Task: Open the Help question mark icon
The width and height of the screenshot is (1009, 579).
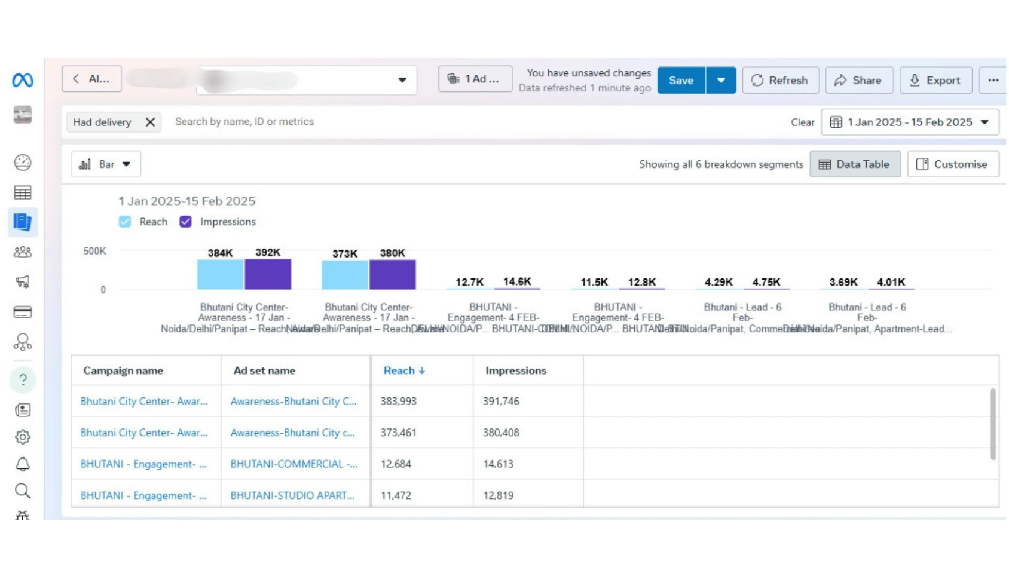Action: [x=23, y=380]
